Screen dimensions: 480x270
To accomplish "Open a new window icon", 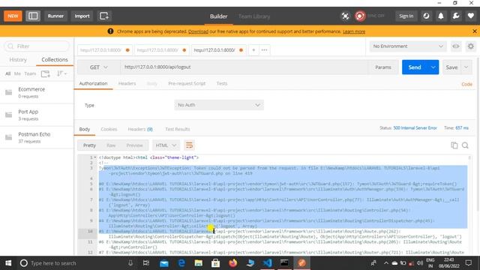I will click(103, 16).
